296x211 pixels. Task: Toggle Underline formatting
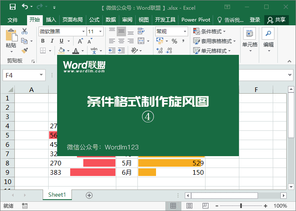click(x=62, y=41)
